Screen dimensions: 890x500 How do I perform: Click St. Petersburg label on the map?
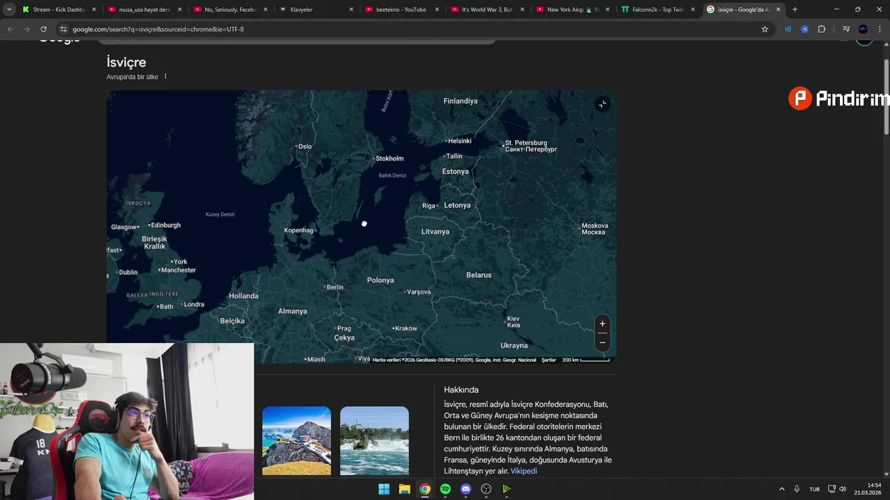(x=529, y=146)
